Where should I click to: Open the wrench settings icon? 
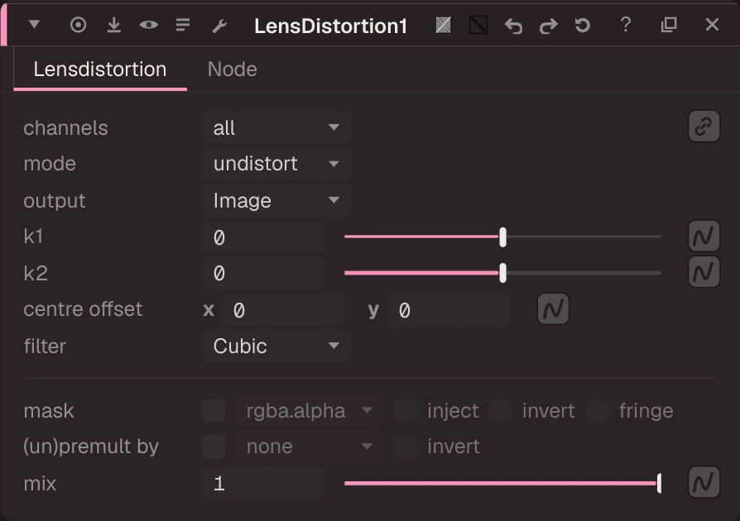pyautogui.click(x=219, y=26)
